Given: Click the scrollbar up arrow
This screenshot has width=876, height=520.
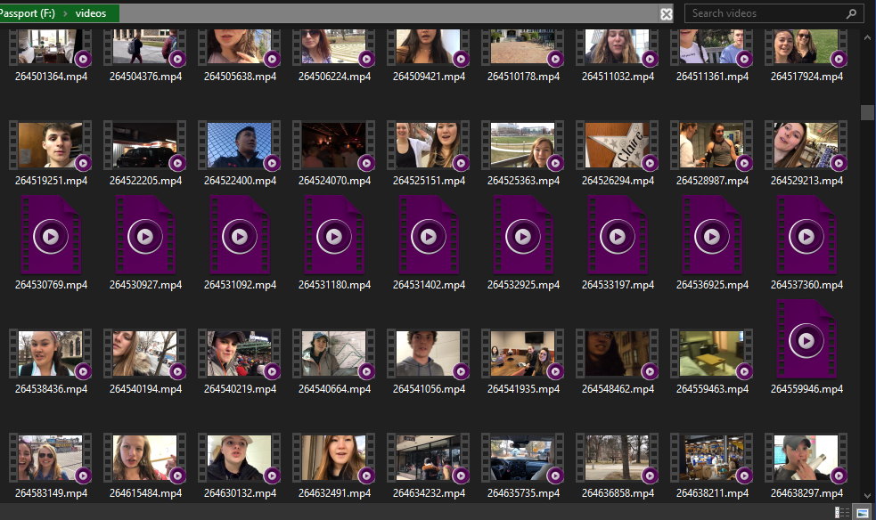Looking at the screenshot, I should point(867,38).
